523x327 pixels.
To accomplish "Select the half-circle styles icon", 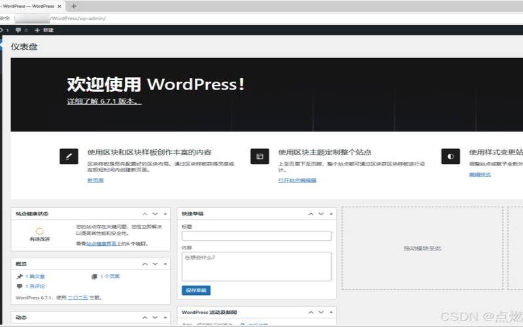I will [450, 156].
